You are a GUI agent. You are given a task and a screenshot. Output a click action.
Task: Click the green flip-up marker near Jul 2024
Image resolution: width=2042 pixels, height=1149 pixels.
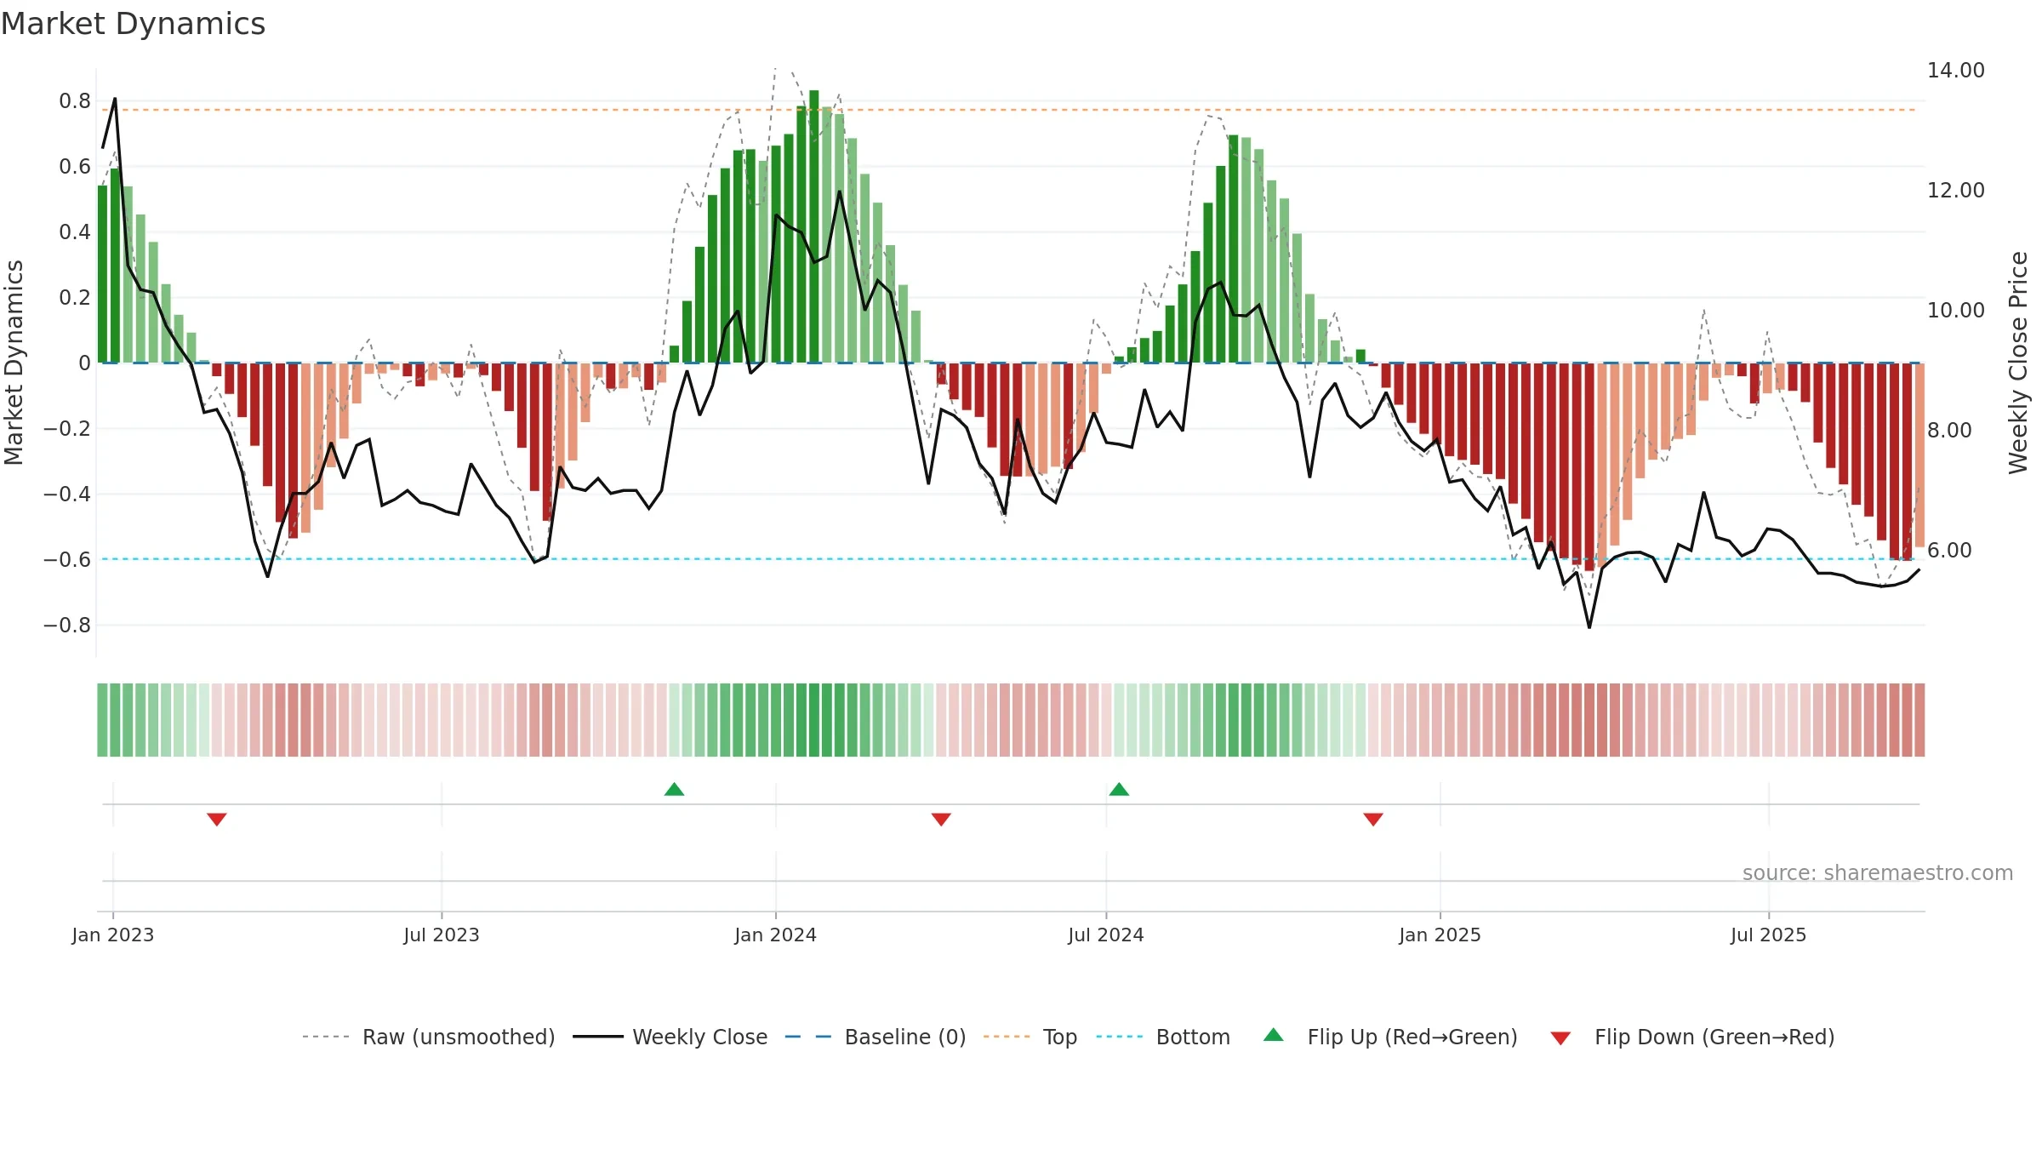(x=1119, y=789)
